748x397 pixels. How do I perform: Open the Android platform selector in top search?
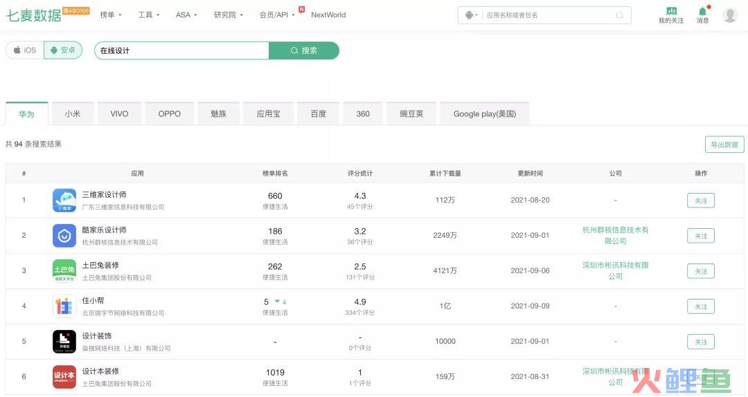pyautogui.click(x=472, y=15)
